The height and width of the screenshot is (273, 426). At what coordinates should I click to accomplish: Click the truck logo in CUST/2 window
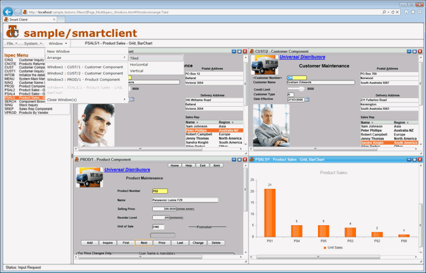pyautogui.click(x=265, y=65)
